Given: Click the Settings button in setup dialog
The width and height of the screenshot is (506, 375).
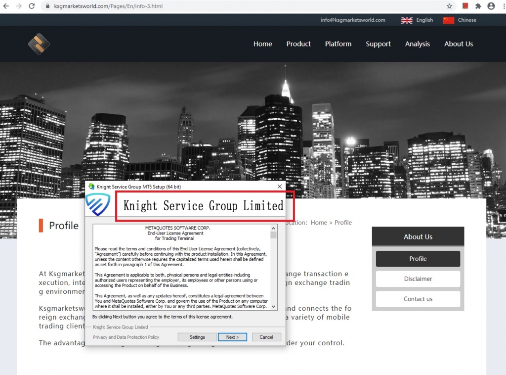Looking at the screenshot, I should pos(197,337).
